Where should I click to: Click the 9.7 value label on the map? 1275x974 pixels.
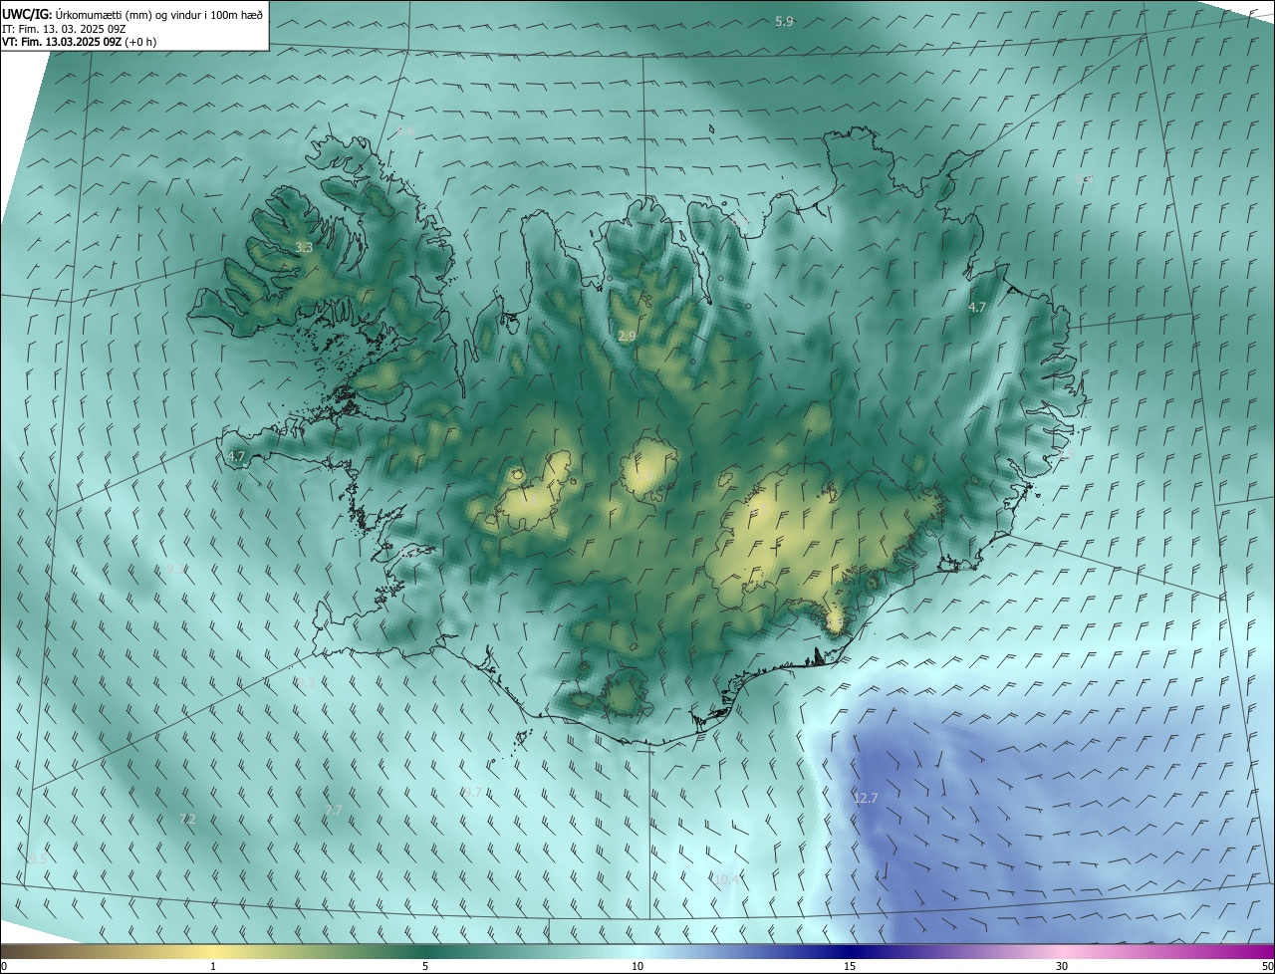(472, 792)
